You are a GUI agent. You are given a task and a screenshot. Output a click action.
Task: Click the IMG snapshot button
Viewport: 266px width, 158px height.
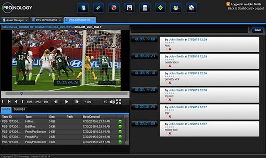click(x=38, y=102)
